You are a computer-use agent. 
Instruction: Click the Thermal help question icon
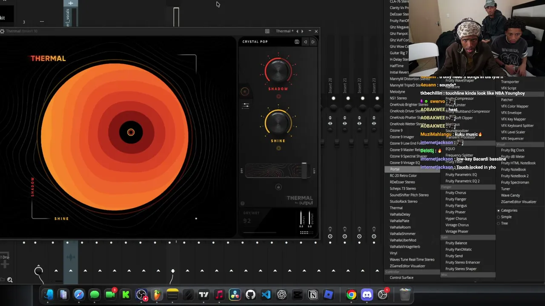point(243,204)
